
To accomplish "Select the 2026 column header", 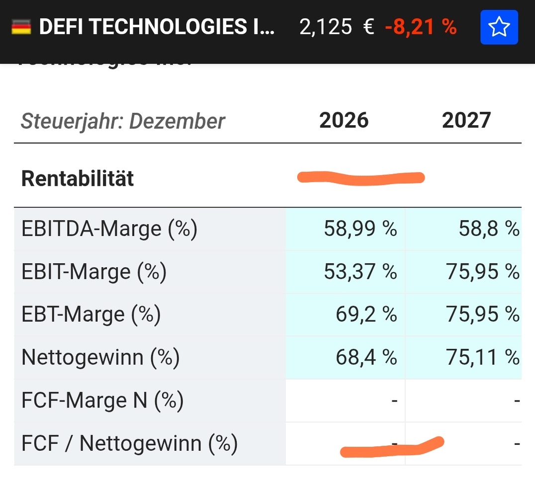I will coord(344,121).
